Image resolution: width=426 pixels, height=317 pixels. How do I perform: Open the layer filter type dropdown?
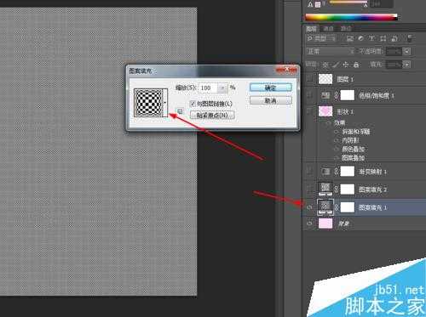[x=321, y=38]
